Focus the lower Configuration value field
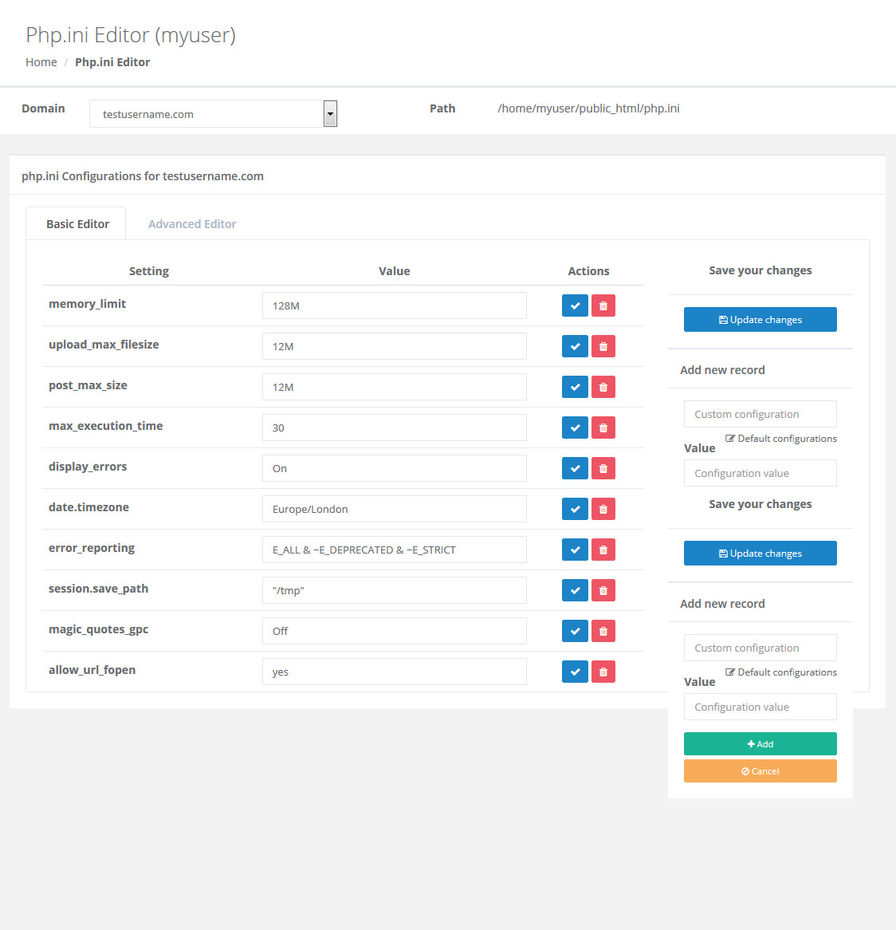This screenshot has height=930, width=896. tap(760, 707)
